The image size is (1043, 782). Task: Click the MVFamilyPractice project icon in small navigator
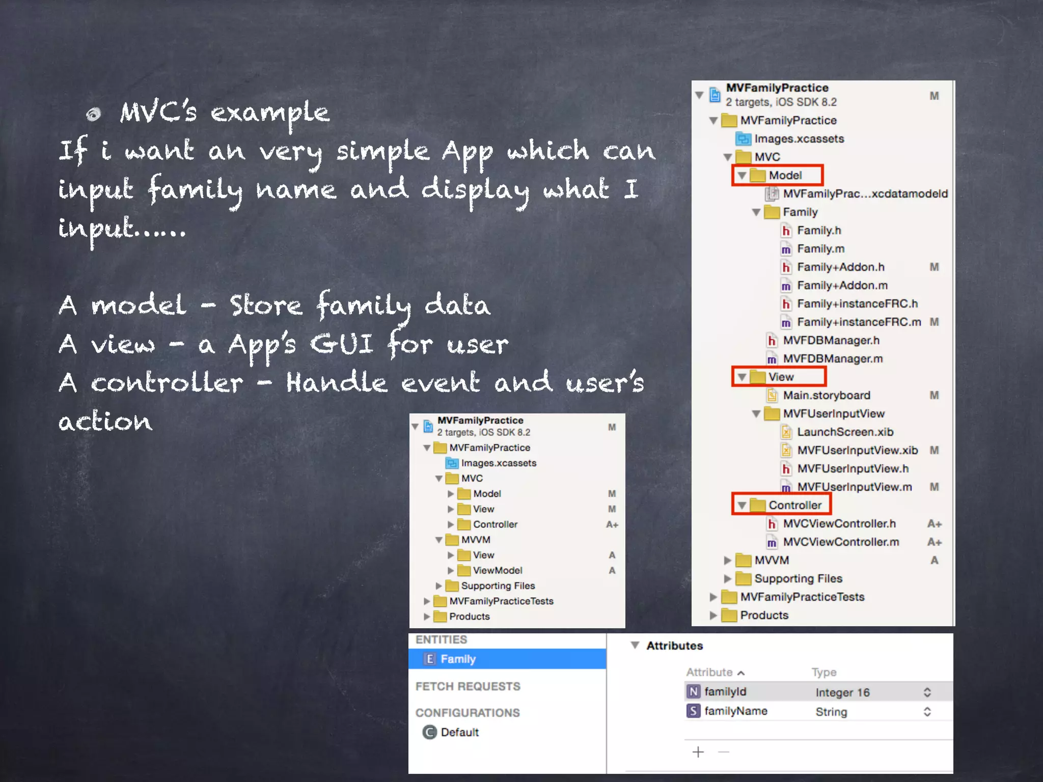(x=428, y=426)
